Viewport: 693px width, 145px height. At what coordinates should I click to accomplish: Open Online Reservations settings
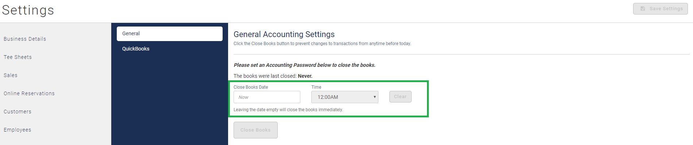(x=29, y=93)
